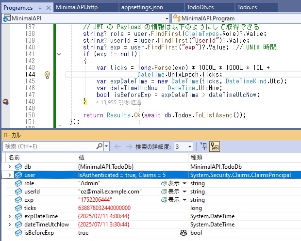The image size is (301, 241).
Task: Expand the expDateTime variable
Action: [x=10, y=216]
